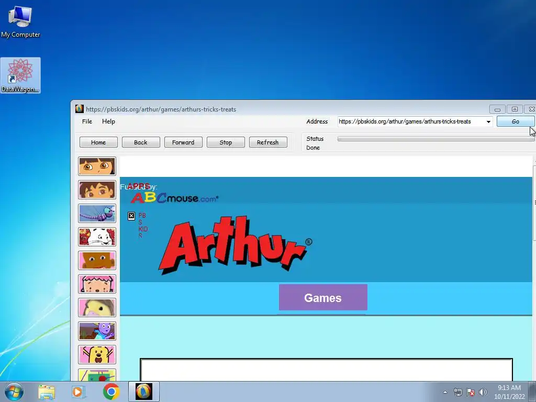
Task: Expand the Address dropdown list
Action: 488,121
